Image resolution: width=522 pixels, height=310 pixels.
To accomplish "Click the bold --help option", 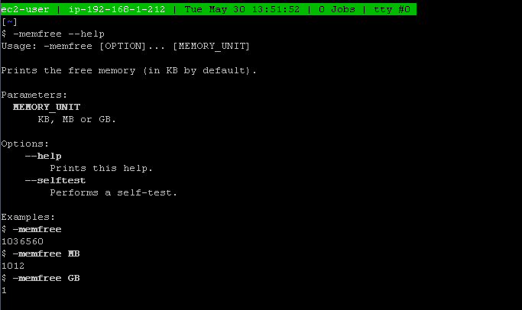I will click(44, 156).
